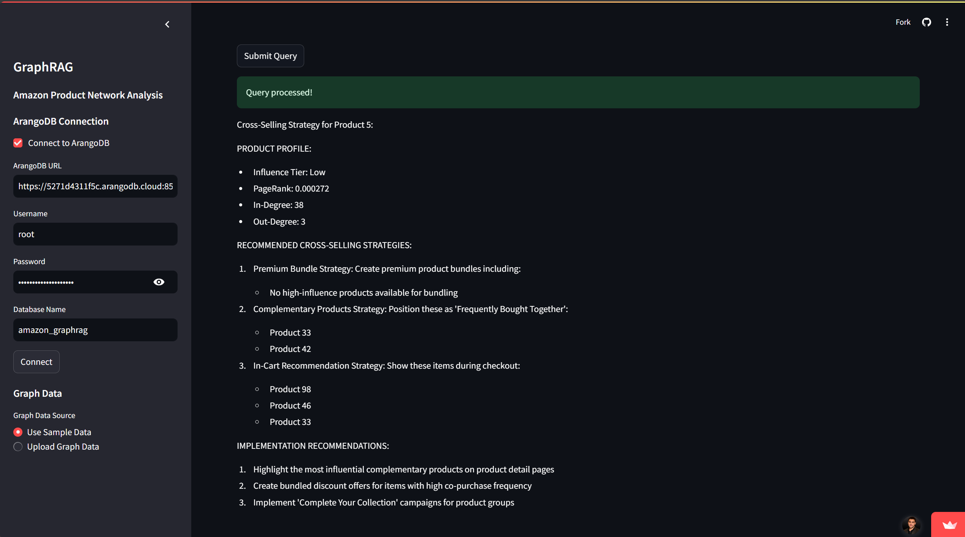
Task: Click the Graph Data section heading
Action: [38, 393]
